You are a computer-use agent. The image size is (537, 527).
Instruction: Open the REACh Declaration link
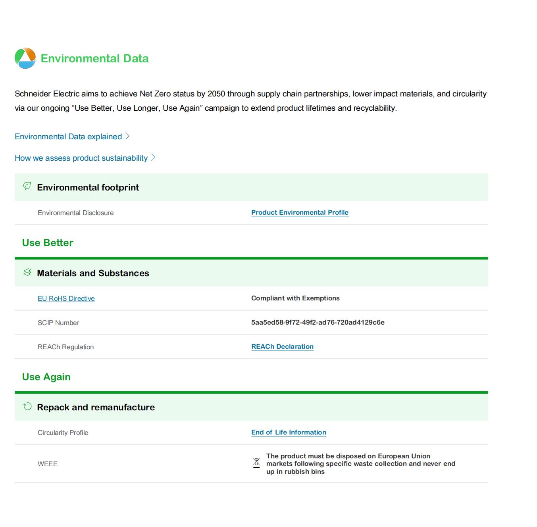[x=282, y=346]
